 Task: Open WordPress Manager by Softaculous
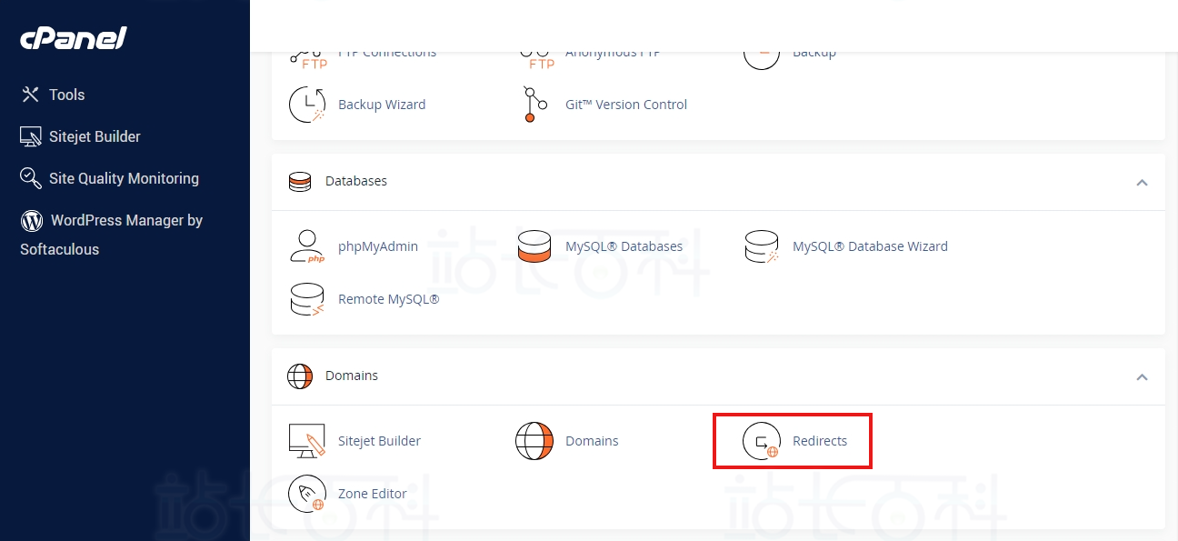[111, 235]
